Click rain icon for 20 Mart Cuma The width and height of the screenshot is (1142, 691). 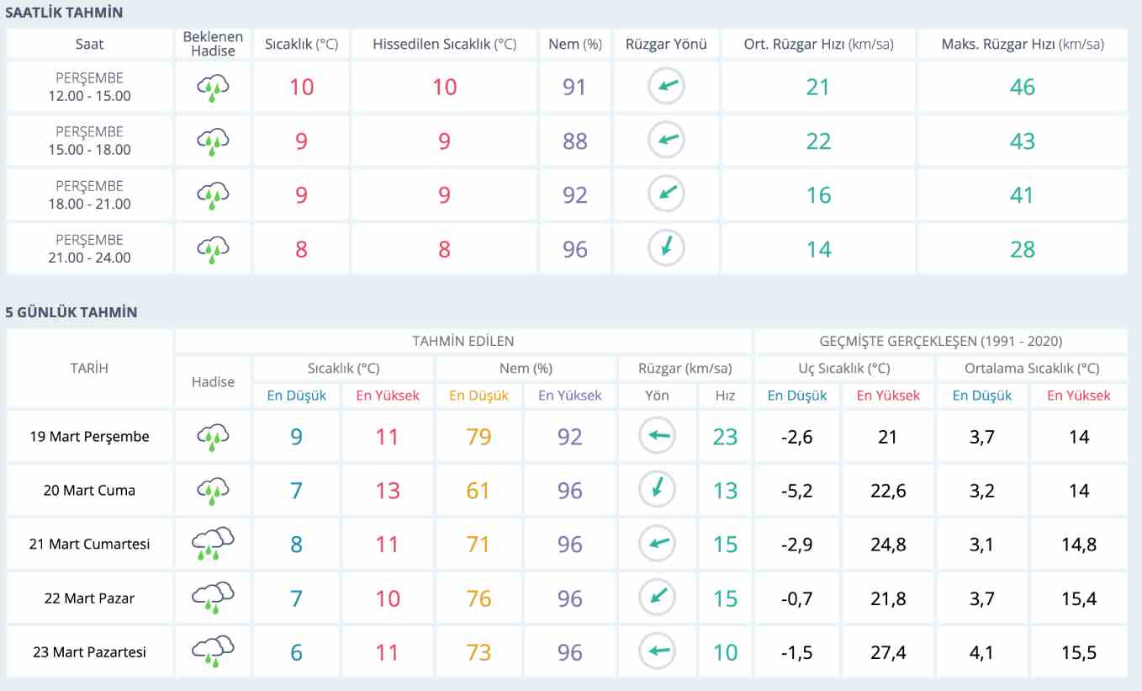pos(213,490)
